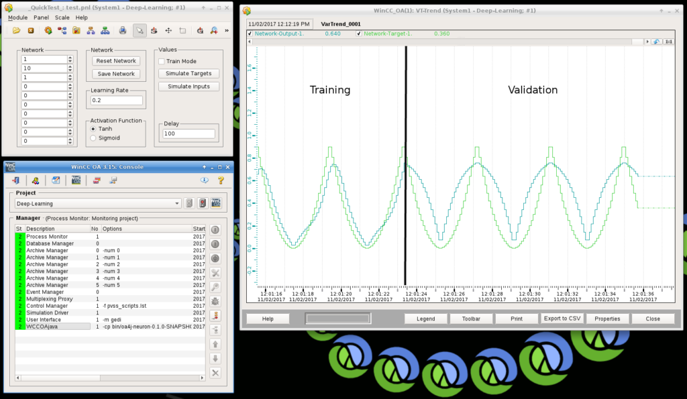
Task: Click the exit door icon in Console toolbar
Action: pos(16,180)
